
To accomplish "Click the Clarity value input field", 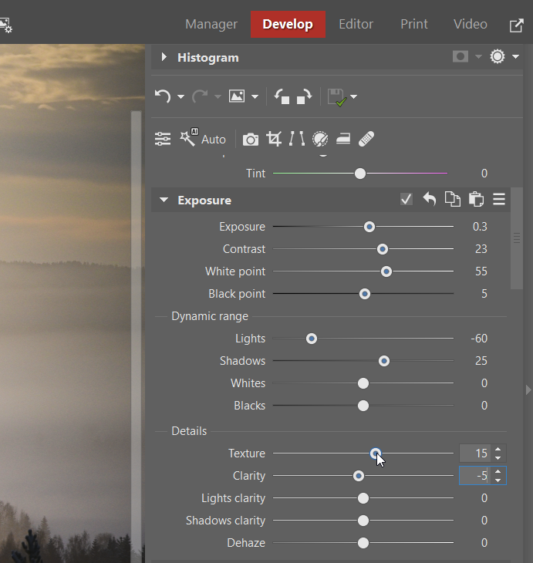I will coord(476,476).
